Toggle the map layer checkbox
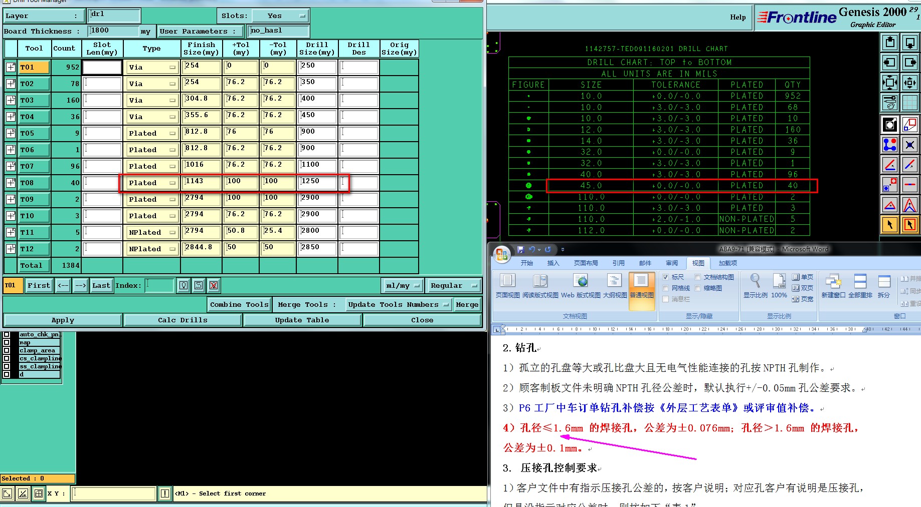Screen dimensions: 921x507 tap(7, 342)
